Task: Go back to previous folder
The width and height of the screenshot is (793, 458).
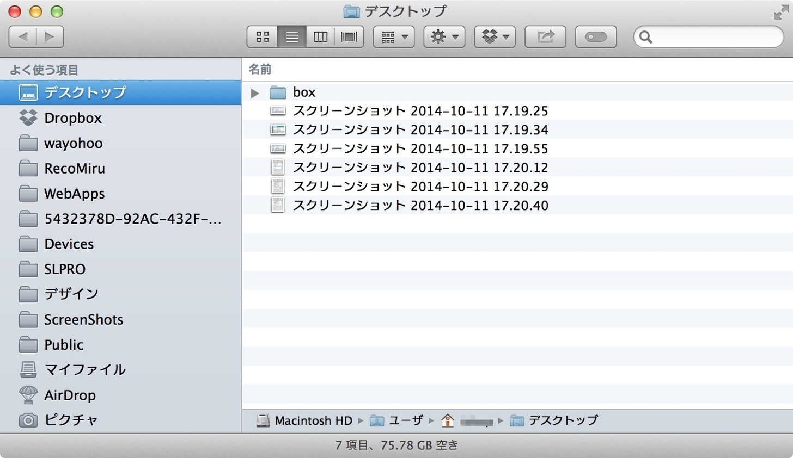Action: (23, 37)
